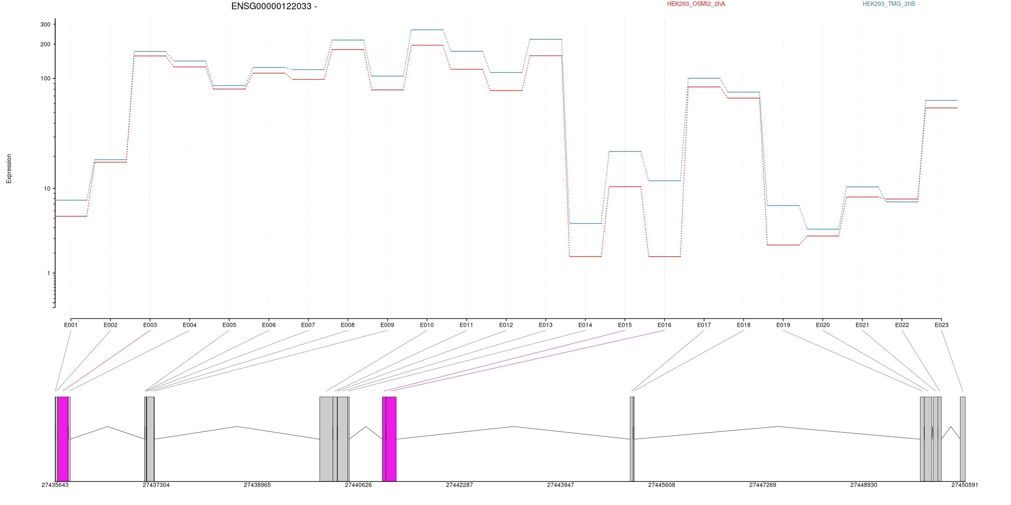This screenshot has height=505, width=1011.
Task: Click the E015 exon label
Action: click(x=625, y=325)
